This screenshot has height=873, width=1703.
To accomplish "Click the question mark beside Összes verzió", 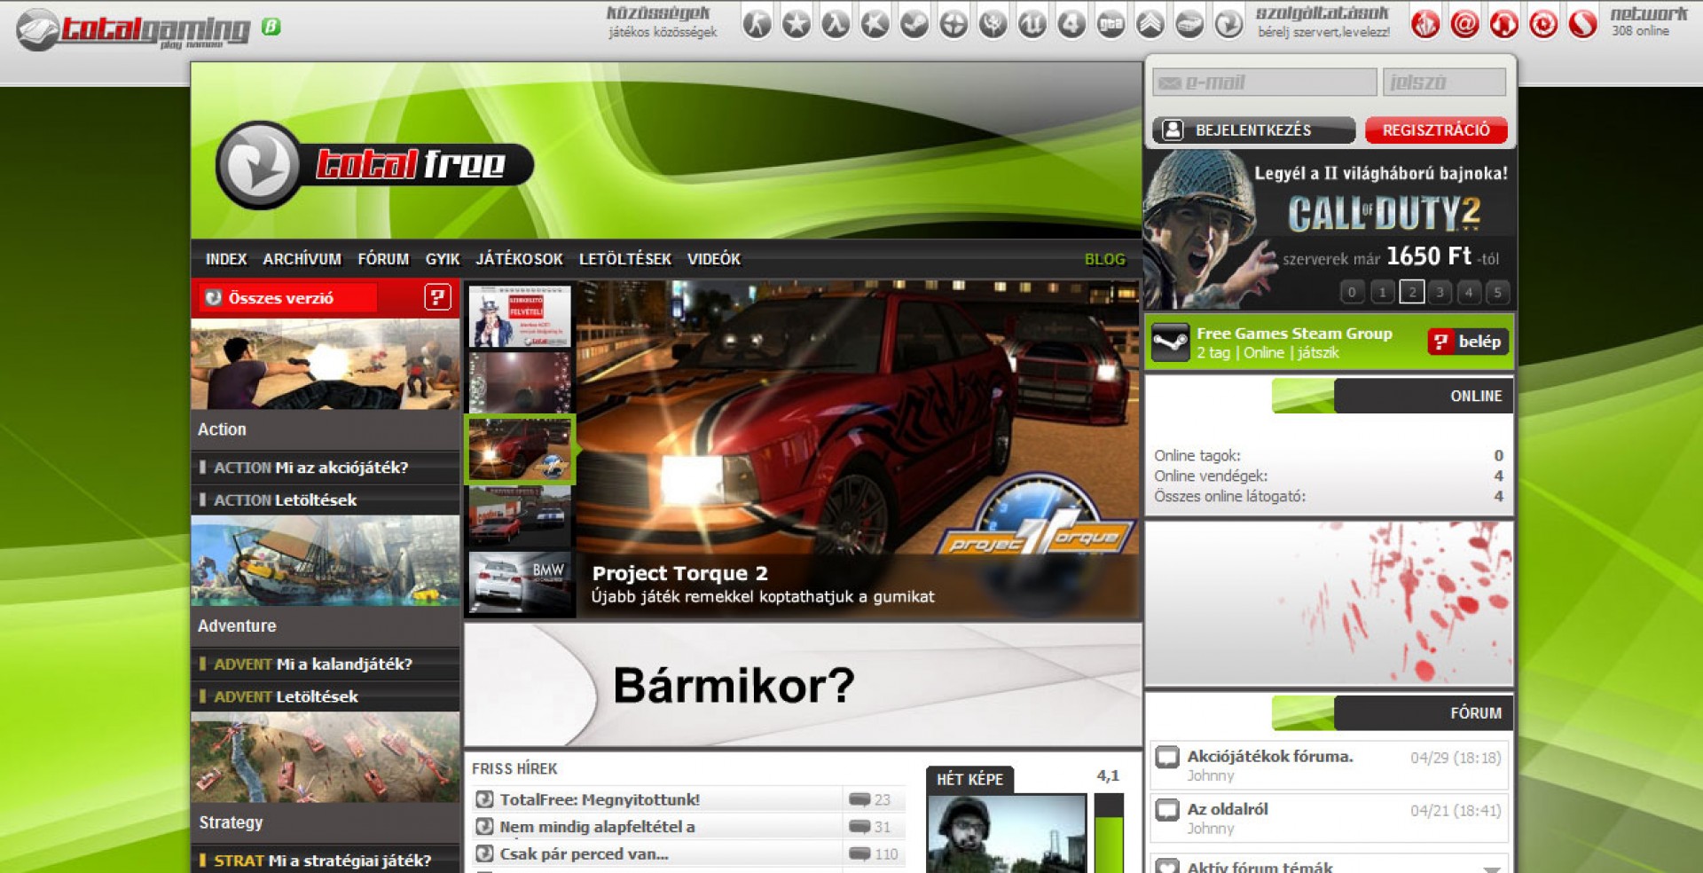I will click(437, 297).
